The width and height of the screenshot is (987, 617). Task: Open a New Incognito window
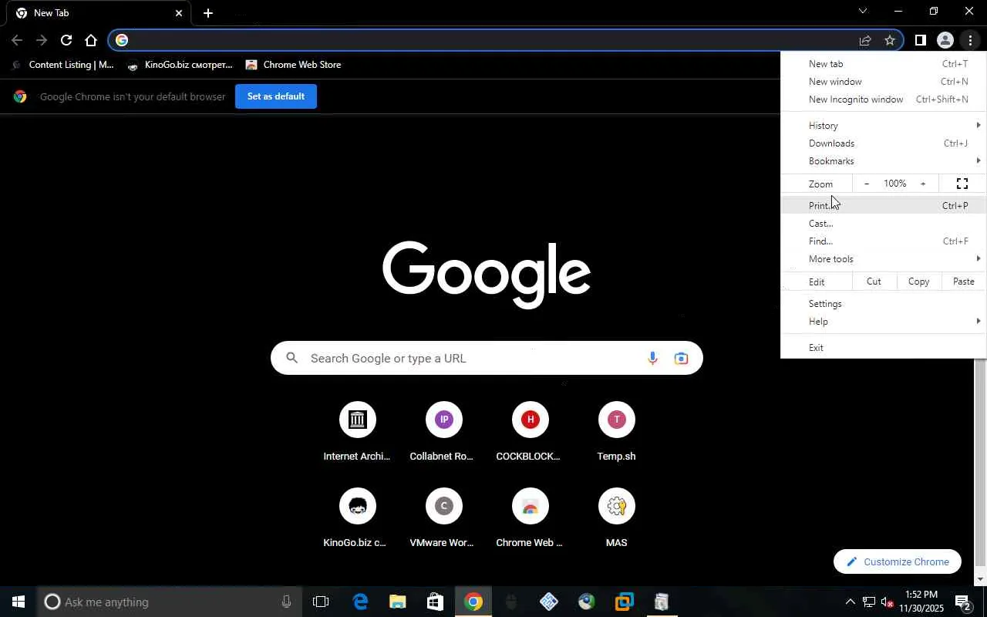pos(884,99)
